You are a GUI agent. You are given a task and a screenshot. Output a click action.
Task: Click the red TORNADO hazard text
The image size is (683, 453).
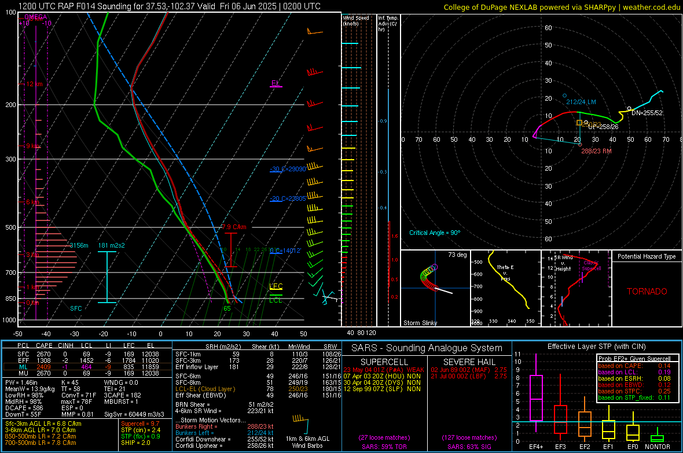click(647, 292)
